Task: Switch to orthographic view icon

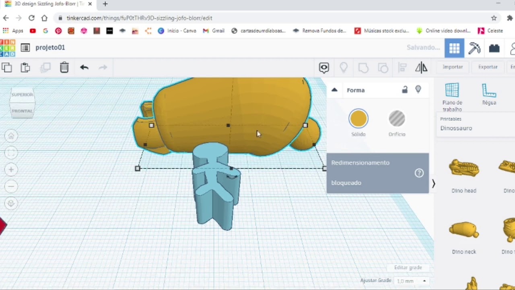Action: pos(11,203)
